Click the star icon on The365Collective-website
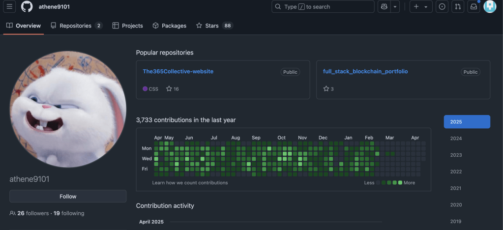Viewport: 503px width, 230px height. pyautogui.click(x=169, y=89)
